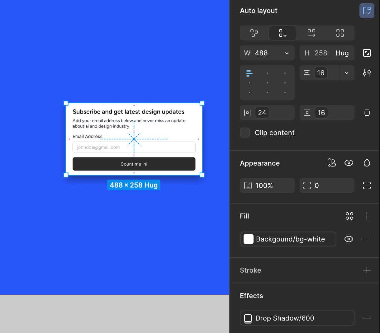Open fill styles library icon
The image size is (380, 333).
click(x=349, y=216)
